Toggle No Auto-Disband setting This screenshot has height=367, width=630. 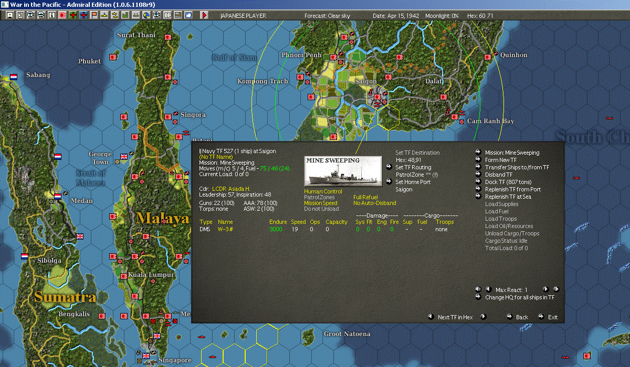tap(374, 203)
